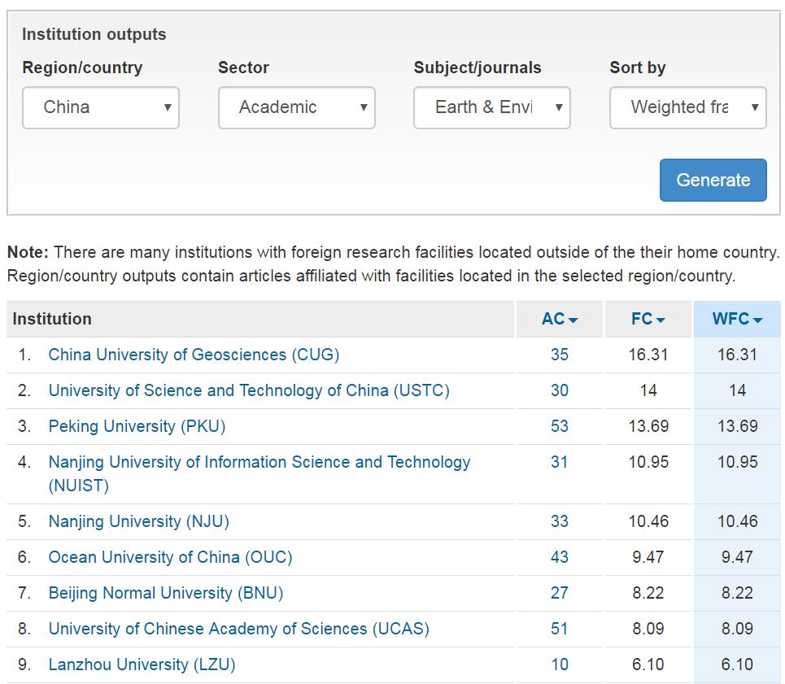Select WFC value 6.10 for Lanzhou University
Viewport: 785px width, 684px height.
738,664
